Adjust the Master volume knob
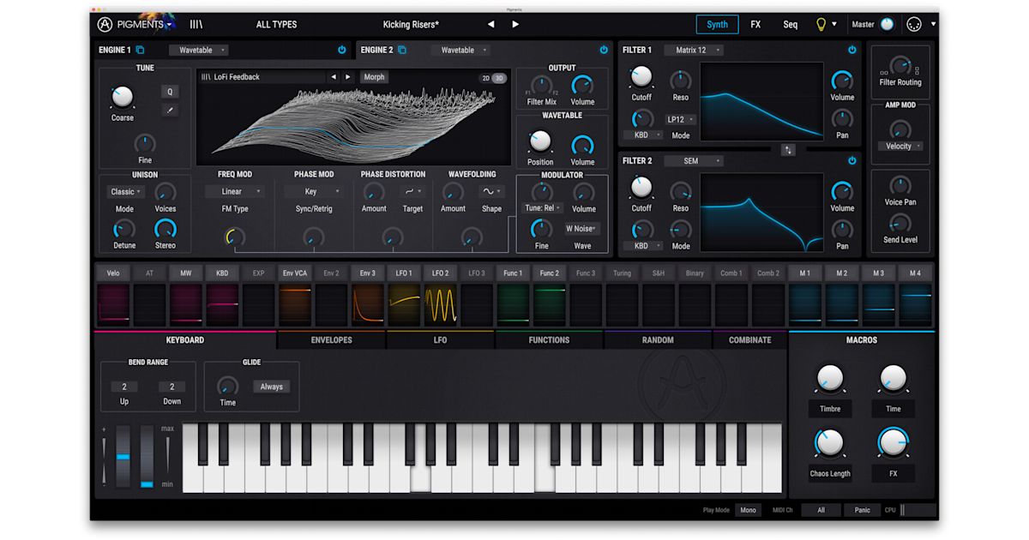The height and width of the screenshot is (540, 1029). coord(887,24)
